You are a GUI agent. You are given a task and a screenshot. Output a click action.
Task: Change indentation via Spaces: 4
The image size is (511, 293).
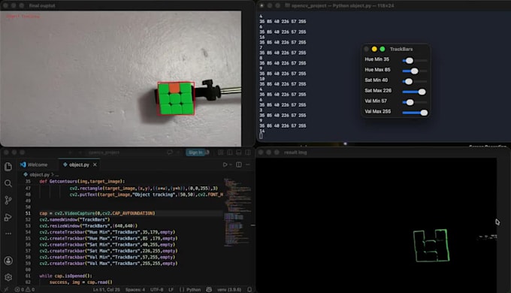click(135, 289)
